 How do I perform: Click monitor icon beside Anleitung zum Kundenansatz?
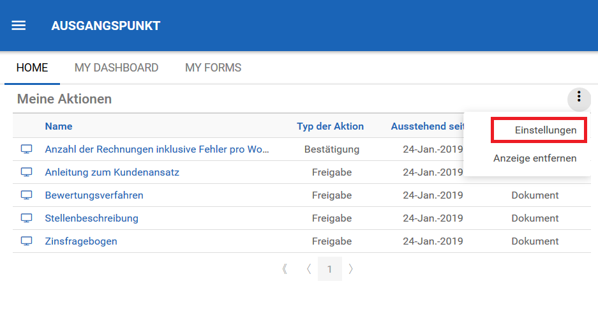click(26, 172)
